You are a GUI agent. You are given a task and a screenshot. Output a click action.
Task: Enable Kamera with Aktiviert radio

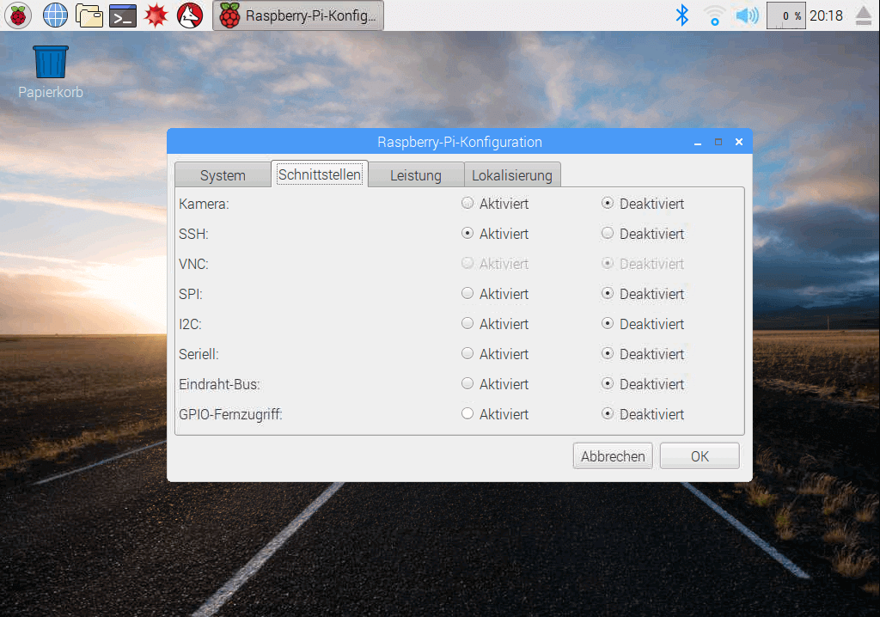pos(467,204)
